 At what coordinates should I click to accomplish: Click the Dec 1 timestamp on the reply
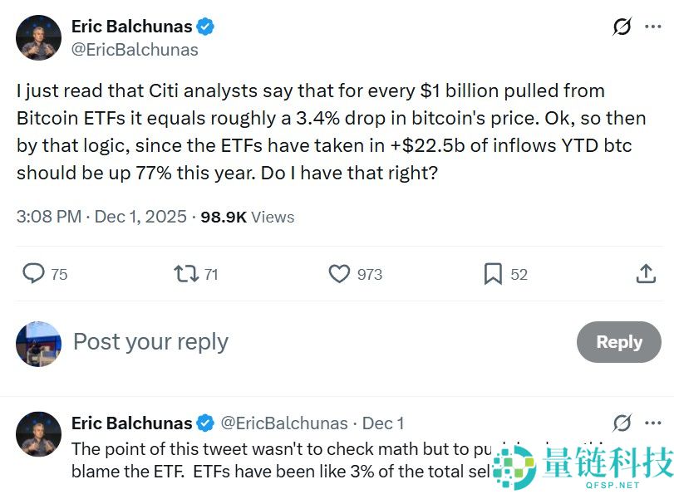[x=383, y=423]
